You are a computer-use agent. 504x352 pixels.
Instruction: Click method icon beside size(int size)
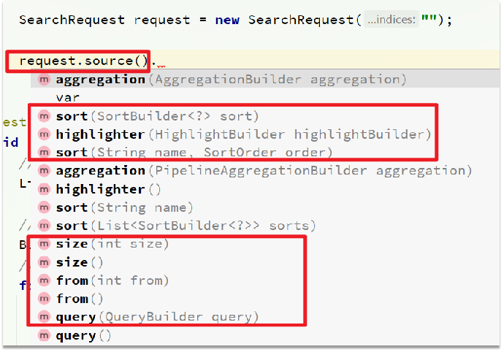[x=44, y=244]
